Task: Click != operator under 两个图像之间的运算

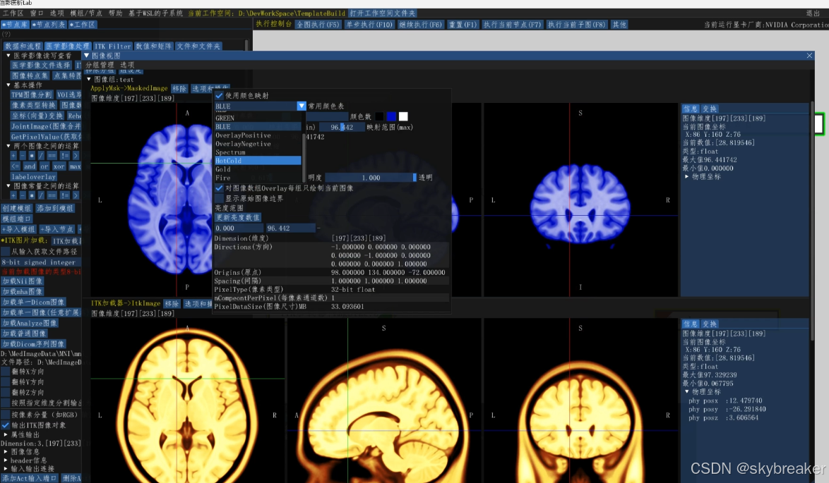Action: (x=64, y=156)
